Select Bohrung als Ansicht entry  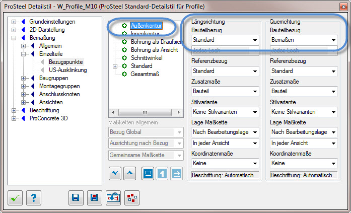(x=155, y=50)
